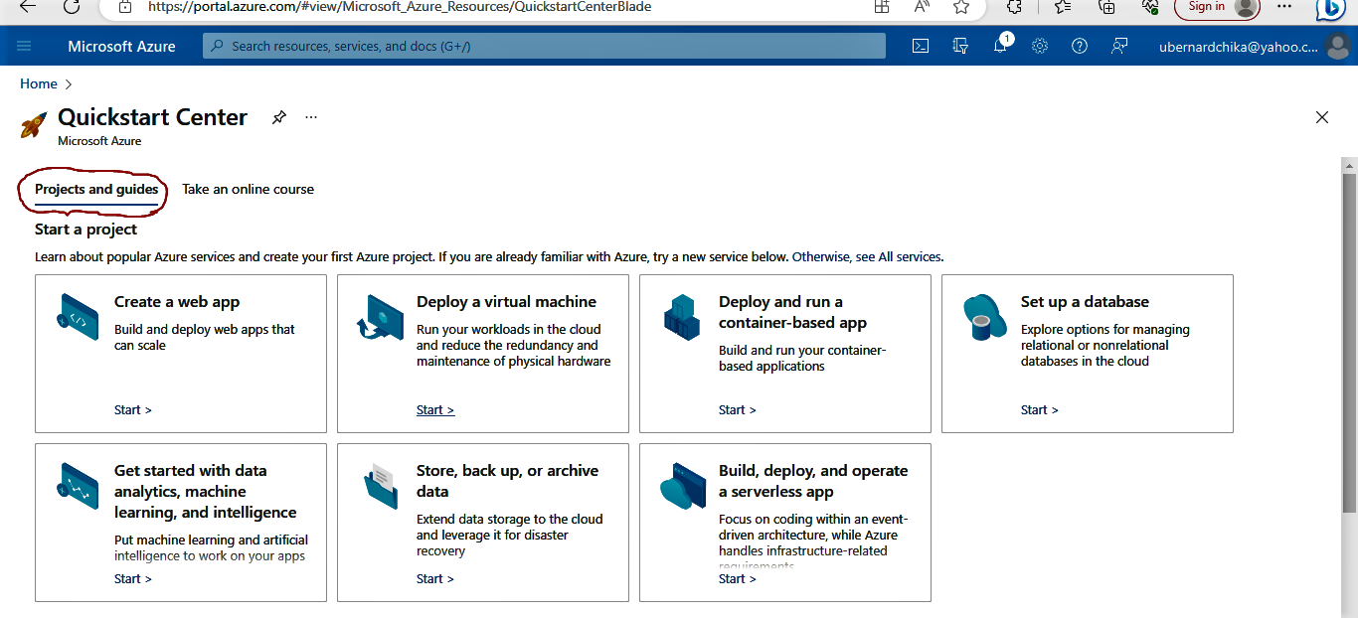This screenshot has height=618, width=1358.
Task: Click the Microsoft Azure portal title
Action: click(x=121, y=46)
